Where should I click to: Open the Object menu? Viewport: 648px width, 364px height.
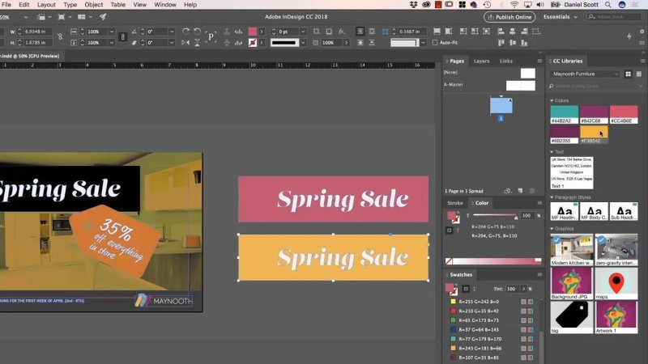94,5
